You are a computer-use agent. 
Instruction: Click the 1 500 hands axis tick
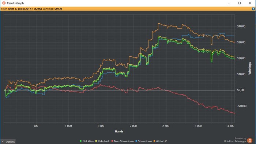point(101,126)
